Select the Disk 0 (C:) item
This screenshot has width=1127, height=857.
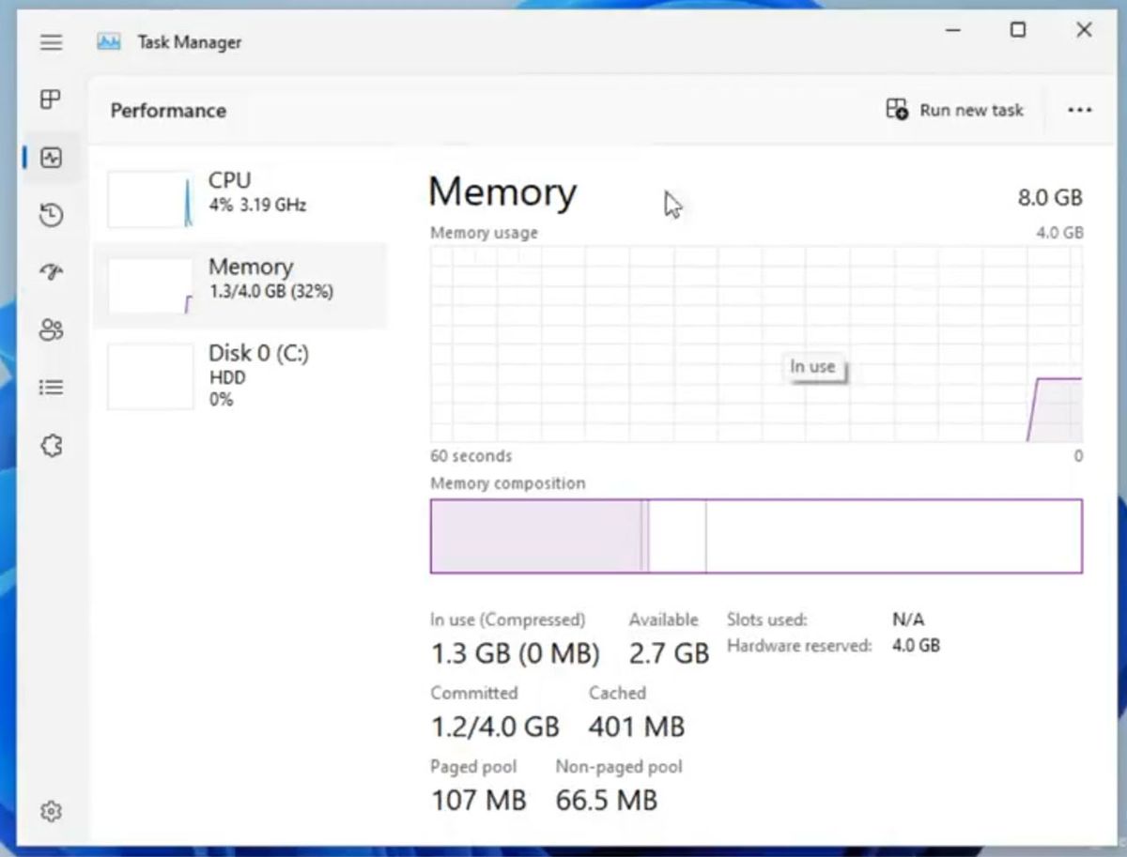(240, 375)
